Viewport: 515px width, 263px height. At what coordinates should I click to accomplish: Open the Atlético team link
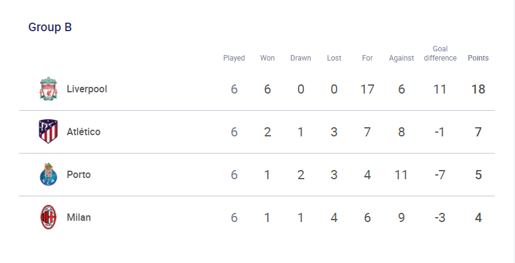point(84,131)
